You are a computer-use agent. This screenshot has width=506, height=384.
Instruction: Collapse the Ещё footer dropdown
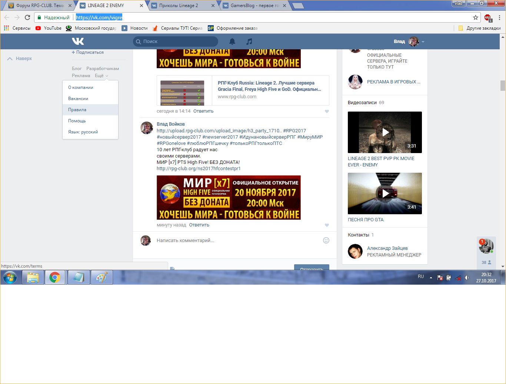click(101, 76)
